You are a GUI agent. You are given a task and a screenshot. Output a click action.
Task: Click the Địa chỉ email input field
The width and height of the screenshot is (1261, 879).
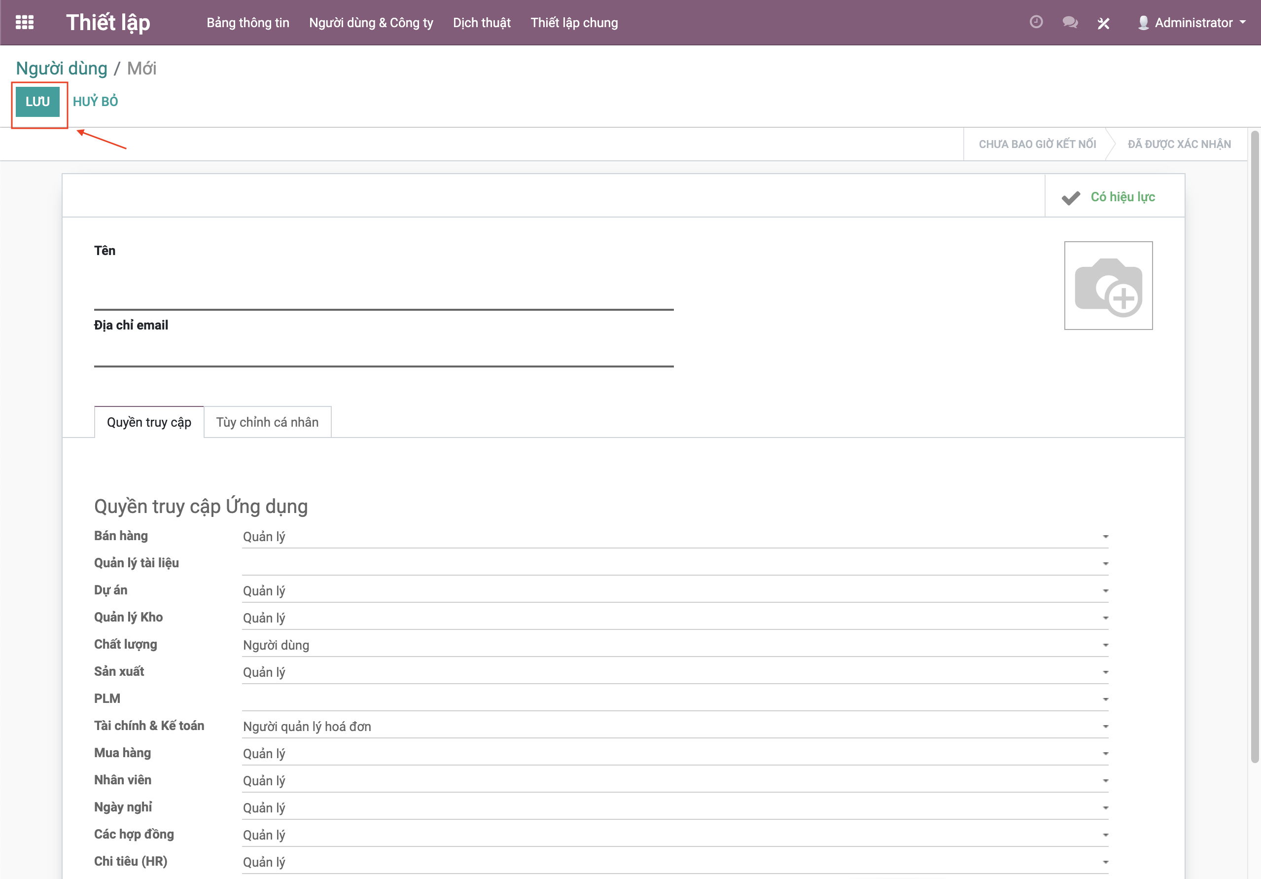tap(384, 352)
